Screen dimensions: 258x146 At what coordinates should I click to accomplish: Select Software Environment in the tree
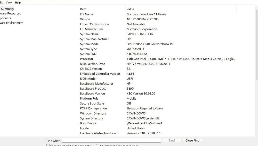tap(12, 23)
